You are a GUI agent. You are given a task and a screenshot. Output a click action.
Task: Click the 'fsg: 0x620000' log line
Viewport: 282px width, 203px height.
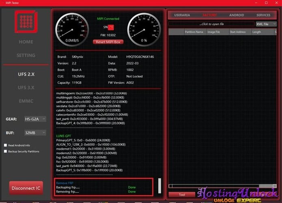point(81,158)
